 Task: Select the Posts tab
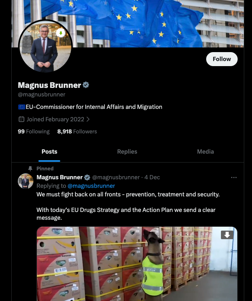[49, 151]
